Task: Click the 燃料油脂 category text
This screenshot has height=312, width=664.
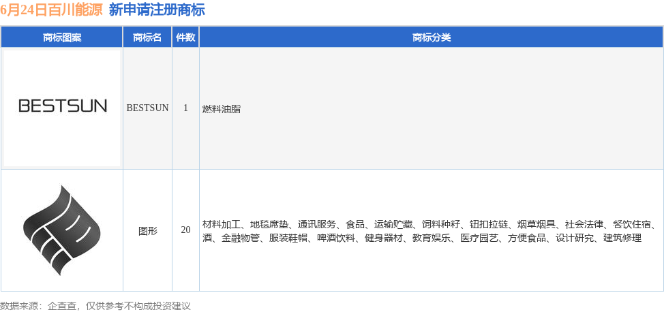Action: tap(222, 109)
